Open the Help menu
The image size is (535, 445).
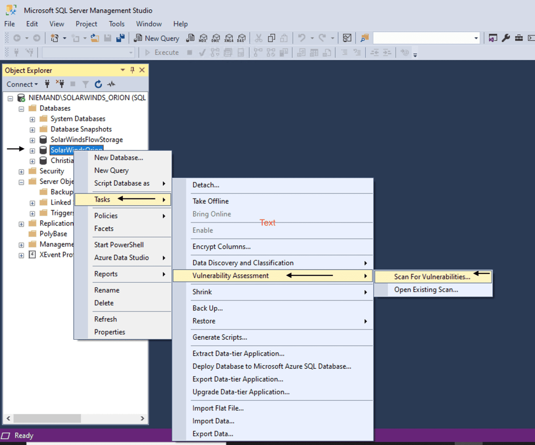point(181,24)
